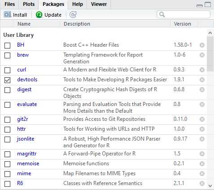The height and width of the screenshot is (190, 214).
Task: Switch to the Files tab
Action: (x=9, y=4)
